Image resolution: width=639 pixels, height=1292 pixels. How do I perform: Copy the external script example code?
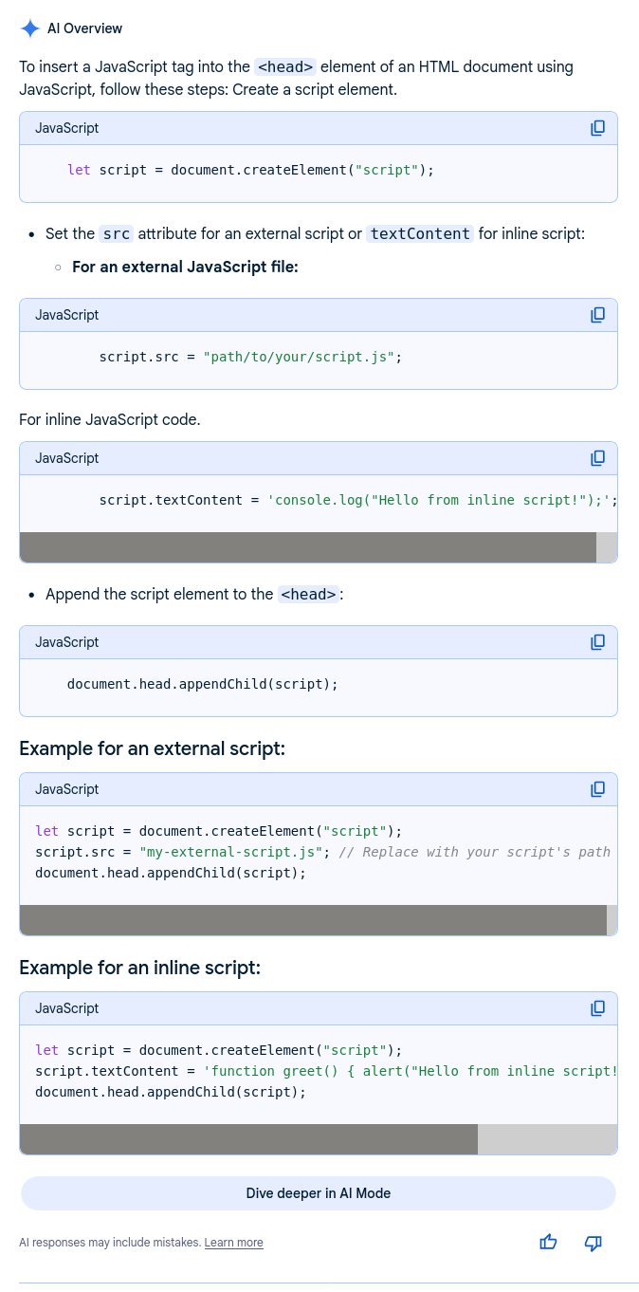pos(597,789)
